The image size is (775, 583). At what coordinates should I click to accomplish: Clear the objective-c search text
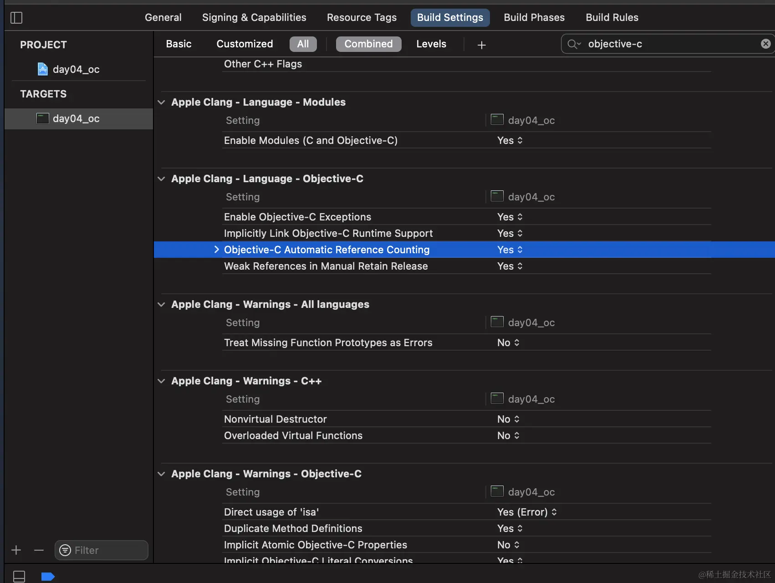tap(765, 44)
